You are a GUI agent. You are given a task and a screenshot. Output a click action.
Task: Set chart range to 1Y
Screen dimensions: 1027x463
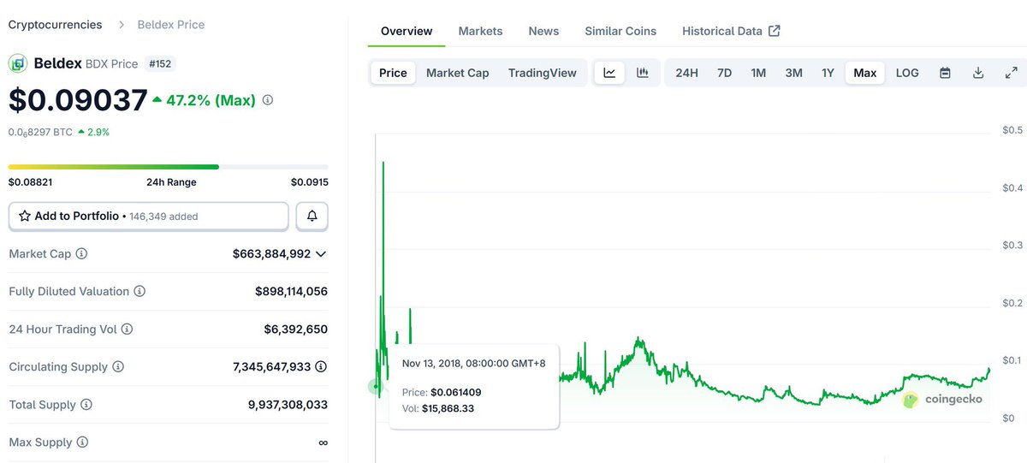pyautogui.click(x=828, y=73)
